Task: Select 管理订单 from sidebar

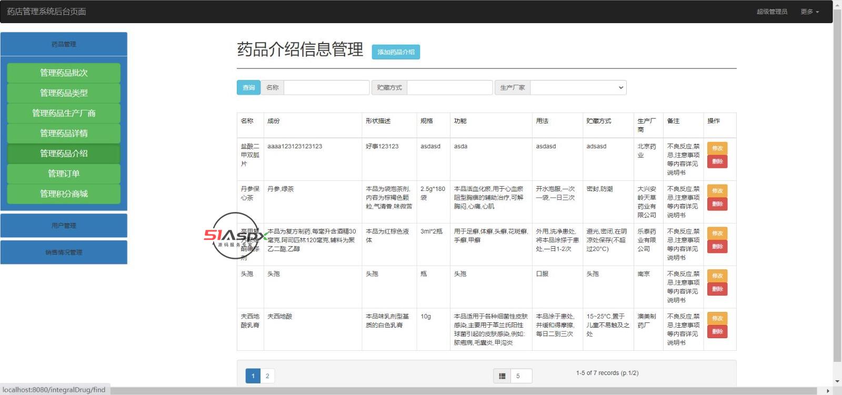Action: click(x=64, y=174)
